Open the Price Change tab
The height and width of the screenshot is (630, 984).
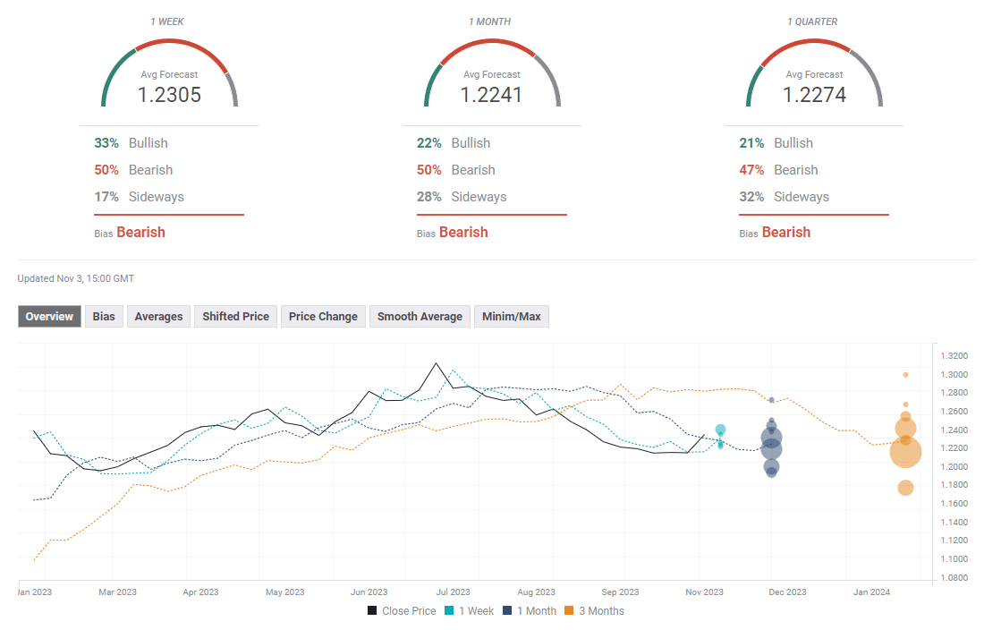click(x=323, y=316)
